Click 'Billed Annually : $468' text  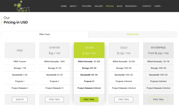pos(55,62)
